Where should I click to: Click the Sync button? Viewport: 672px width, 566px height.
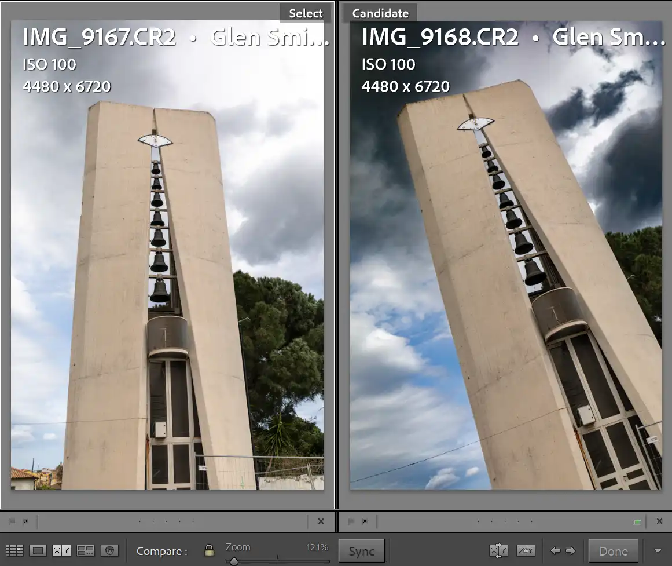361,552
